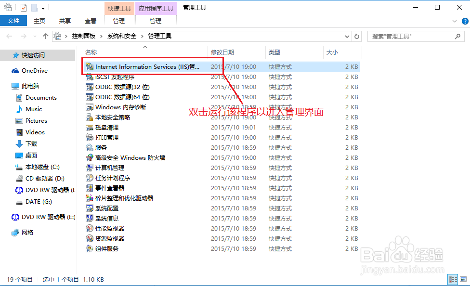The width and height of the screenshot is (470, 286).
Task: Switch to the 查看 ribbon tab
Action: pyautogui.click(x=91, y=21)
